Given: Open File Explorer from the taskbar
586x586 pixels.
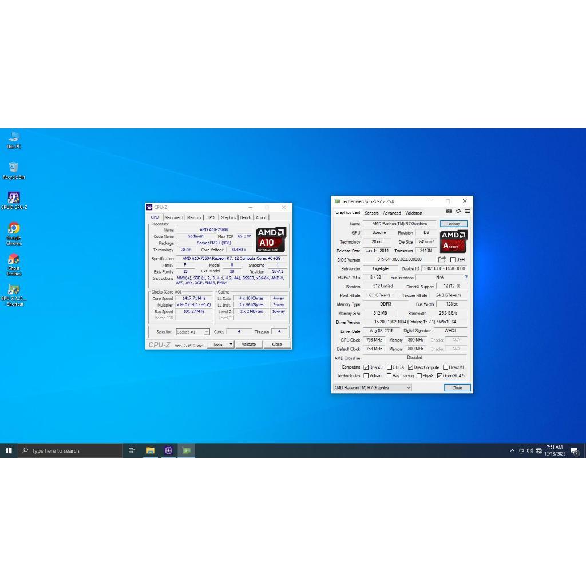Looking at the screenshot, I should click(151, 450).
